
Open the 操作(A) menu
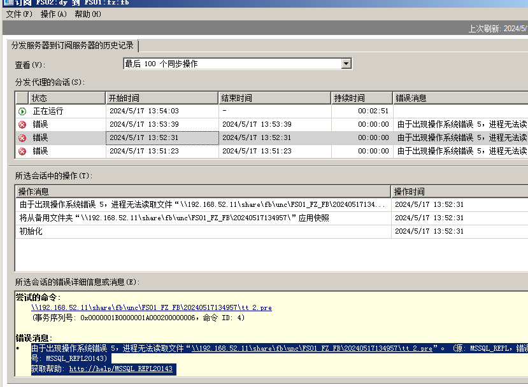point(54,14)
